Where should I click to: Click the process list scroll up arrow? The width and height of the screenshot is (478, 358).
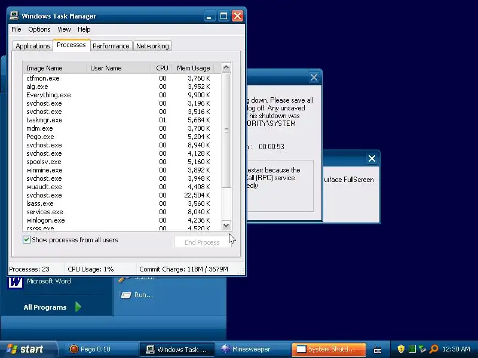point(226,67)
